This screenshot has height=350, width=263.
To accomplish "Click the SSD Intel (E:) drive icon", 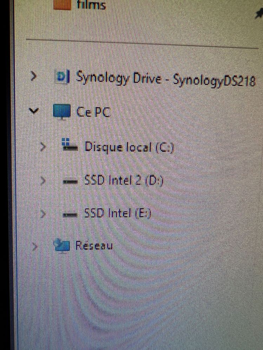I will (x=70, y=215).
